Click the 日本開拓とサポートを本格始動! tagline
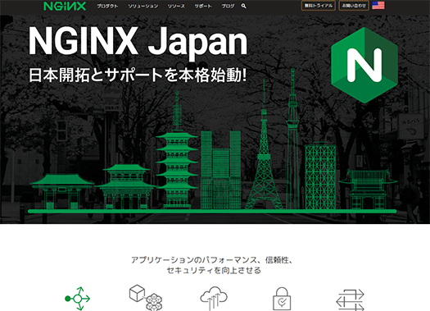Image resolution: width=430 pixels, height=311 pixels. (x=138, y=75)
